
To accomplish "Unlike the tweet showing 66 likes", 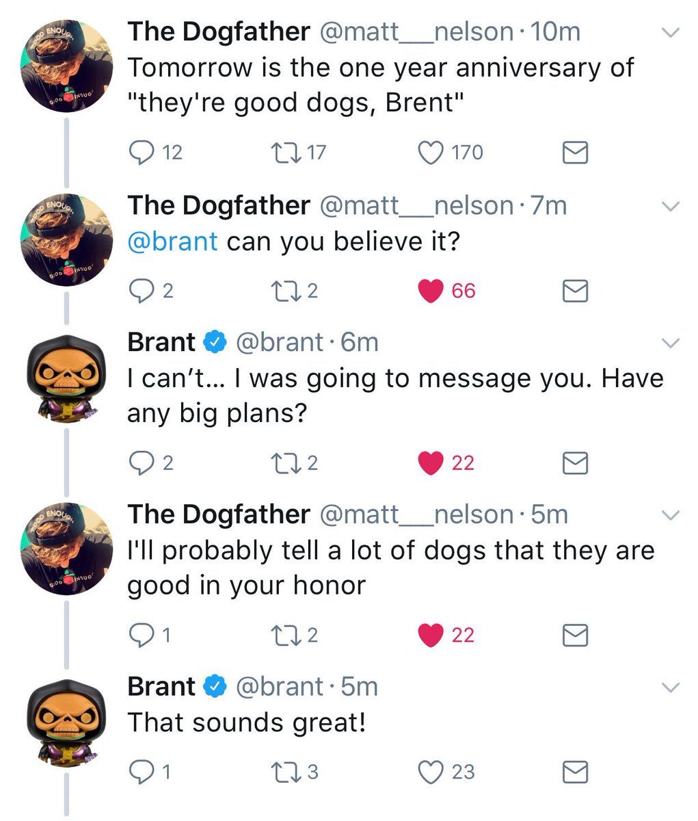I will [431, 291].
